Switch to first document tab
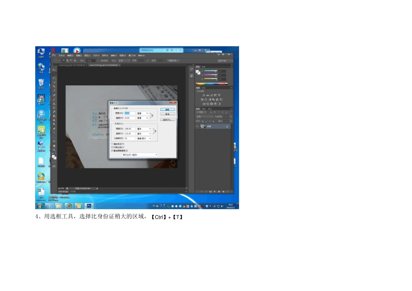Image resolution: width=412 pixels, height=291 pixels. 72,65
